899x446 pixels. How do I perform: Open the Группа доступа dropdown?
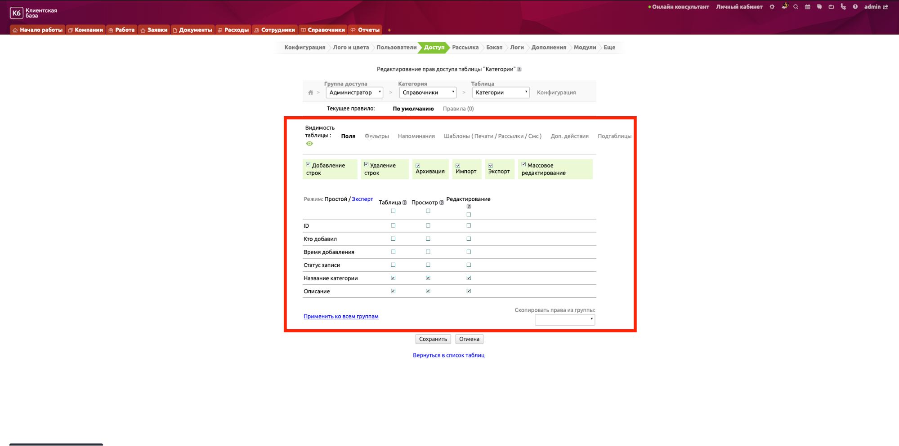354,93
